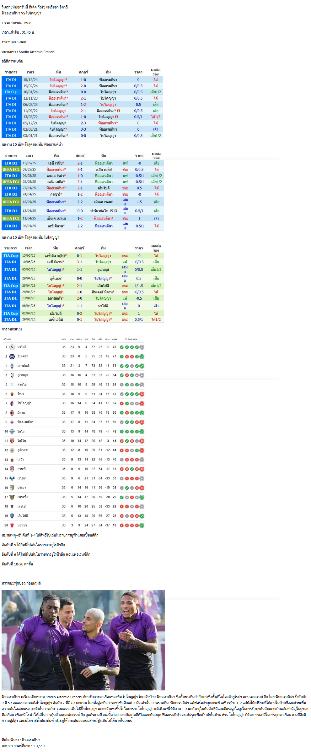The width and height of the screenshot is (311, 752).
Task: Click the Monza crest in standings table
Action: tap(12, 525)
